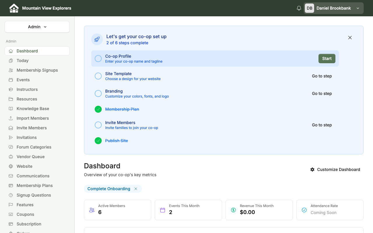Expand the Daniel Brookbank user menu chevron
This screenshot has height=233, width=373.
(x=358, y=8)
